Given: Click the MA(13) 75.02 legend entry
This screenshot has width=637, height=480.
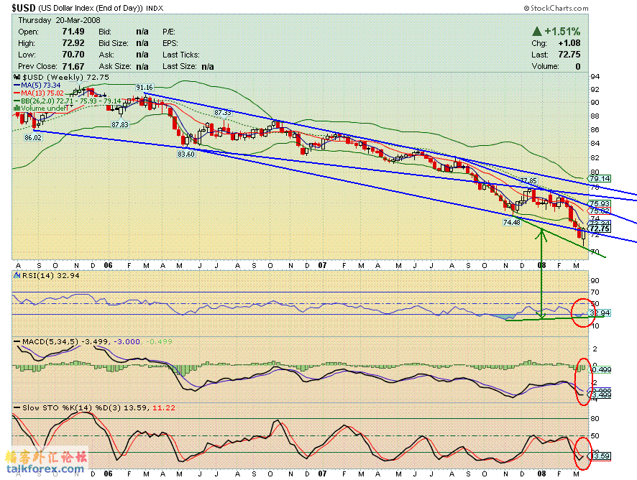Looking at the screenshot, I should coord(39,93).
